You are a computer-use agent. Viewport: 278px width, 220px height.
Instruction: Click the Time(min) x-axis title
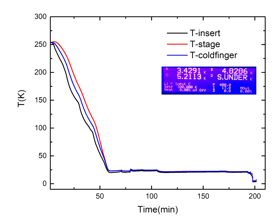[x=158, y=209]
